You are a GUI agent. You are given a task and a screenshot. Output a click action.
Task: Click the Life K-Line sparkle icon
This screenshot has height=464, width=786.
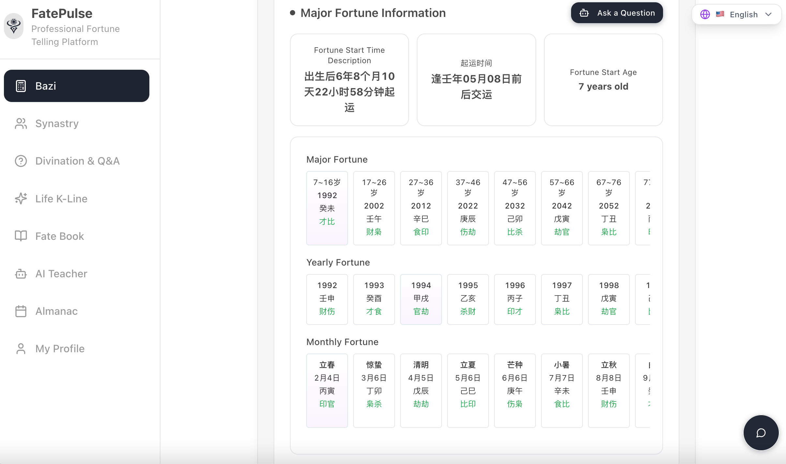pyautogui.click(x=21, y=198)
